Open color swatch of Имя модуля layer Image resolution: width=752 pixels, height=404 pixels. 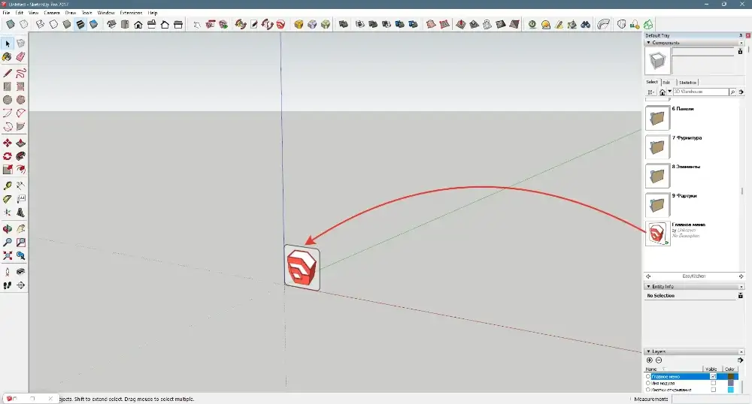731,383
